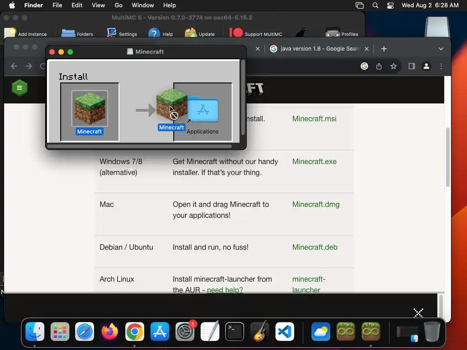Viewport: 467px width, 350px height.
Task: Open Folders in MultiMC toolbar
Action: click(x=77, y=33)
